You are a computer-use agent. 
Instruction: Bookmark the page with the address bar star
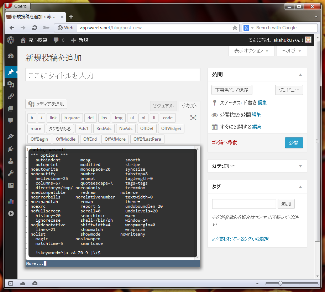(x=235, y=28)
